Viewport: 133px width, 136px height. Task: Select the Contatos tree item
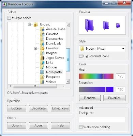[x=52, y=34]
